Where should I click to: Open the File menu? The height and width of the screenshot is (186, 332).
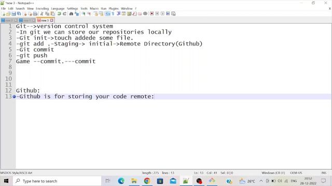tap(4, 8)
